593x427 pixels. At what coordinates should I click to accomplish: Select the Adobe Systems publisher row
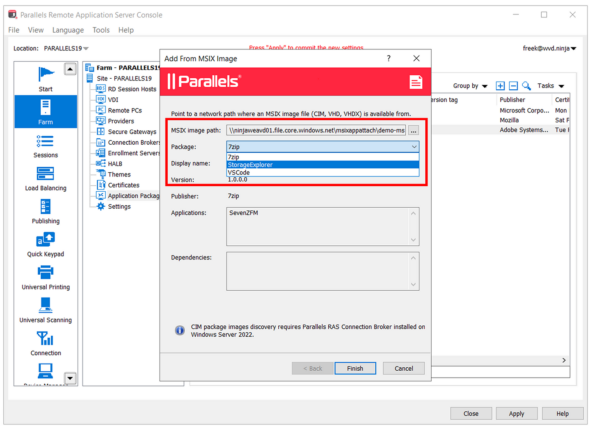(524, 130)
